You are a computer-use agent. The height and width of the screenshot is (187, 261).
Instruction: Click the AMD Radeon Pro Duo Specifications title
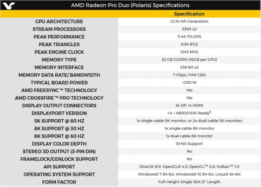coord(130,5)
